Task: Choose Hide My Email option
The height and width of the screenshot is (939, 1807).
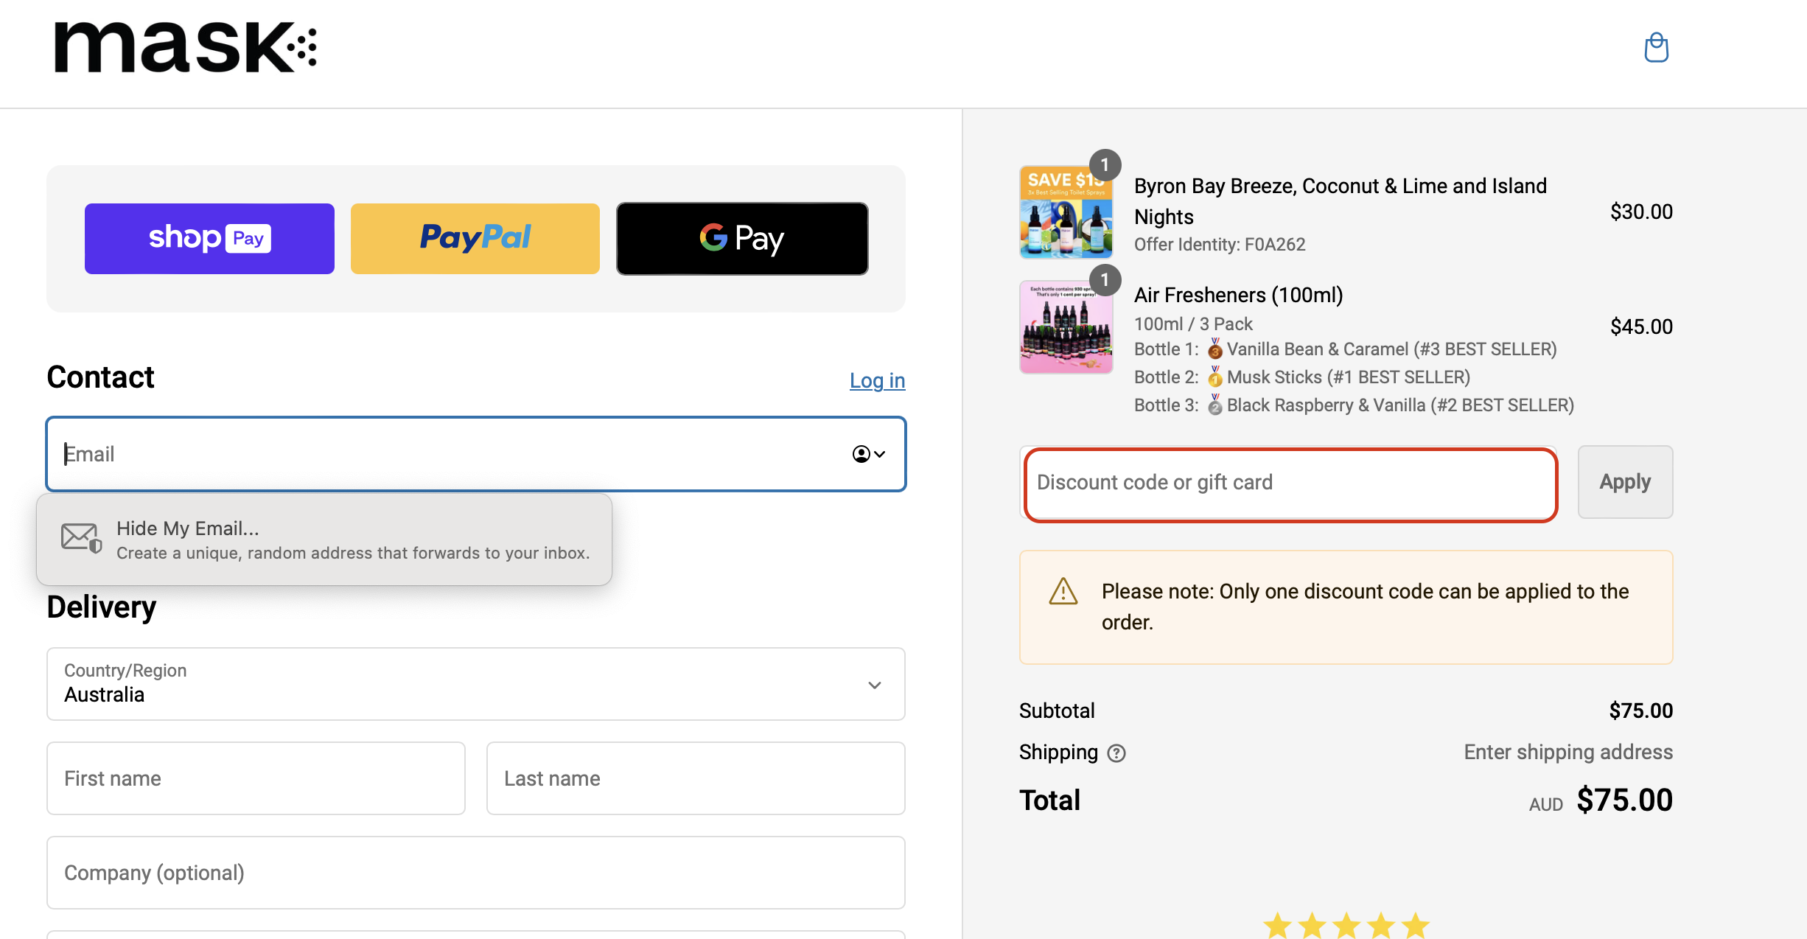Action: click(324, 539)
